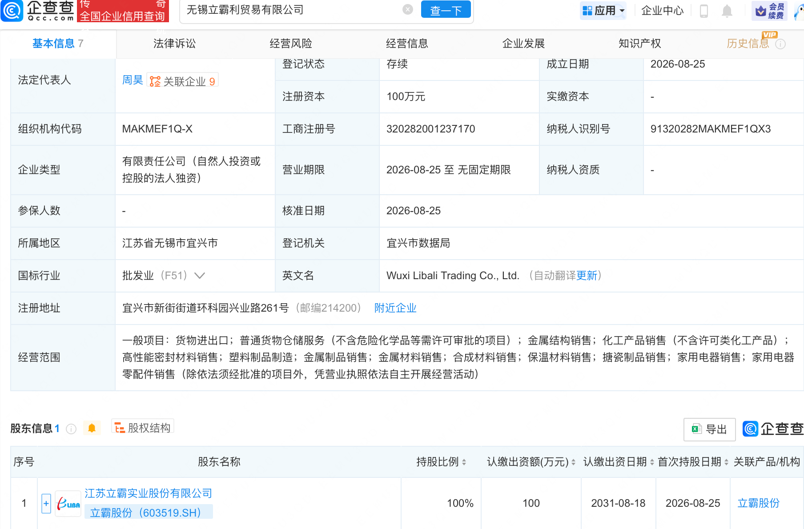The height and width of the screenshot is (529, 804).
Task: Click the info icon beside 历史信息
Action: click(x=780, y=44)
